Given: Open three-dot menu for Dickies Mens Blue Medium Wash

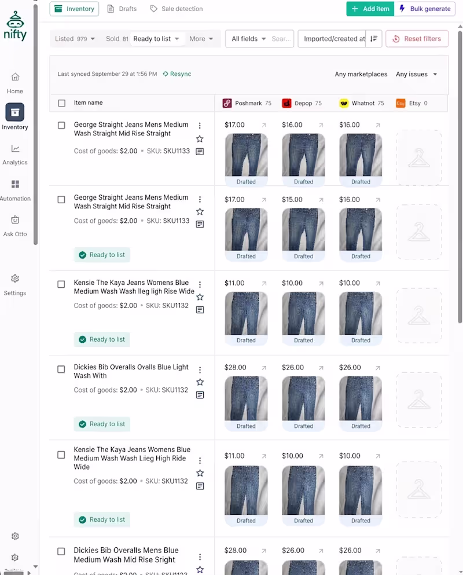Looking at the screenshot, I should [200, 556].
